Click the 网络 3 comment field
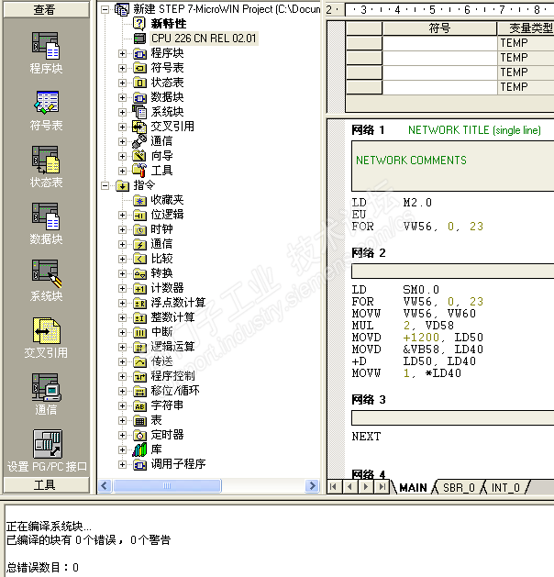The width and height of the screenshot is (554, 577). click(x=453, y=418)
